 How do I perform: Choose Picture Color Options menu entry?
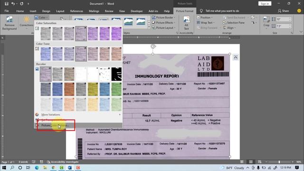pyautogui.click(x=78, y=125)
